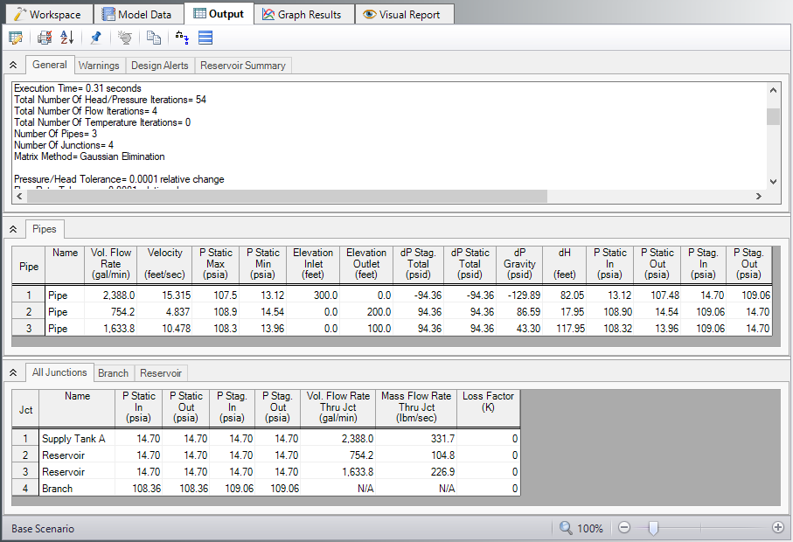Click the General text vertical scrollbar down arrow

(x=772, y=181)
